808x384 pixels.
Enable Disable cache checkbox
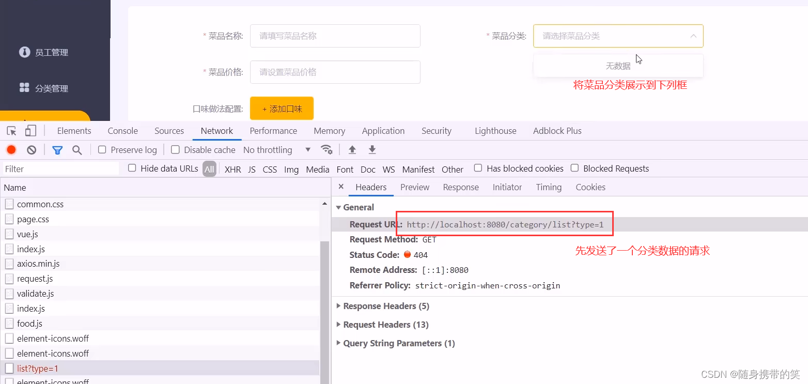pos(175,149)
